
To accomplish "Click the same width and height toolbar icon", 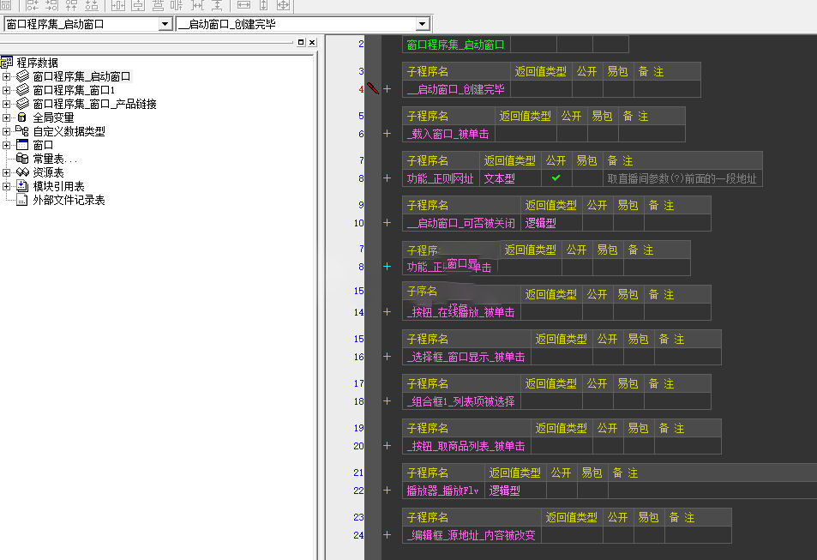I will point(283,5).
